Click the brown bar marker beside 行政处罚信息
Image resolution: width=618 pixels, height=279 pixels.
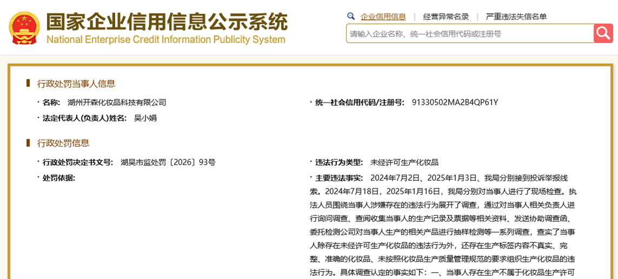(28, 142)
